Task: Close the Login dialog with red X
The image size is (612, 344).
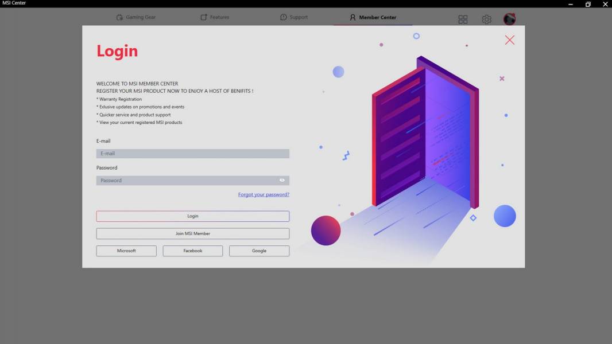Action: pos(509,40)
